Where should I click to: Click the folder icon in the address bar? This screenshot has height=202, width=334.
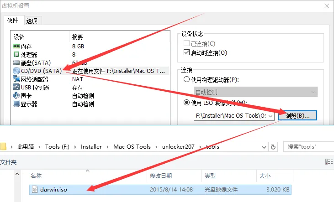[3, 147]
